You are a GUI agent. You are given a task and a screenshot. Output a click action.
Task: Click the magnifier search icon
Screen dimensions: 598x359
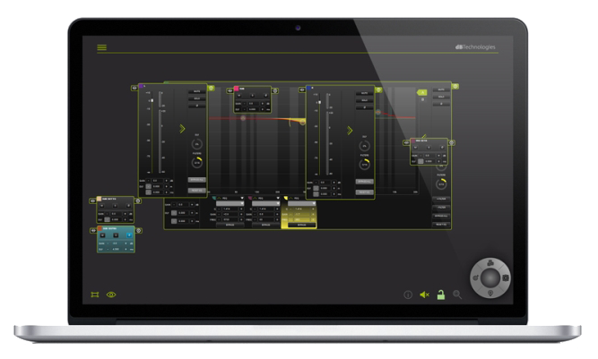457,295
